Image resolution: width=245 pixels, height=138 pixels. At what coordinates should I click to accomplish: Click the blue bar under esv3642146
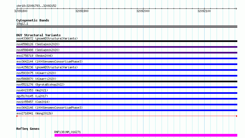pos(127,110)
